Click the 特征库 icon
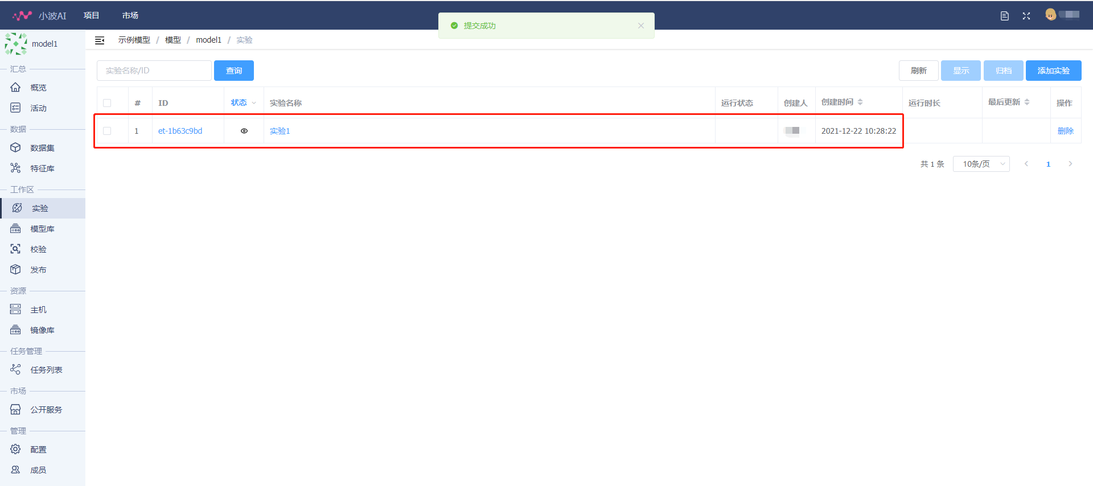Image resolution: width=1093 pixels, height=486 pixels. tap(15, 168)
